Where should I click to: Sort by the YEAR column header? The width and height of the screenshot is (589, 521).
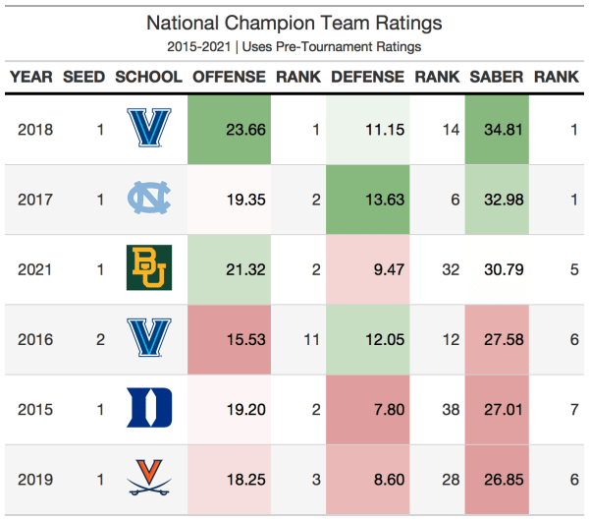[x=30, y=77]
